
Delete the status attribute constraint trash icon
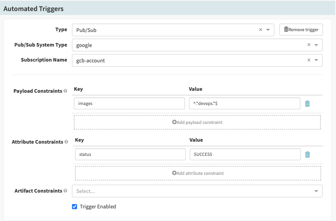pos(307,155)
